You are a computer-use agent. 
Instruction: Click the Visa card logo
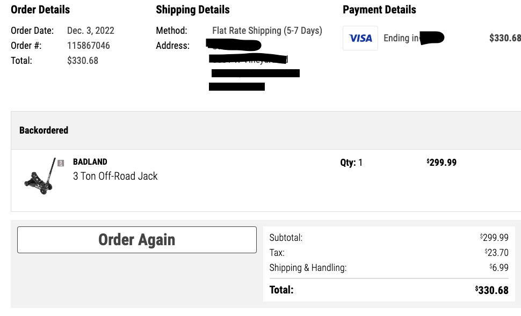(360, 38)
